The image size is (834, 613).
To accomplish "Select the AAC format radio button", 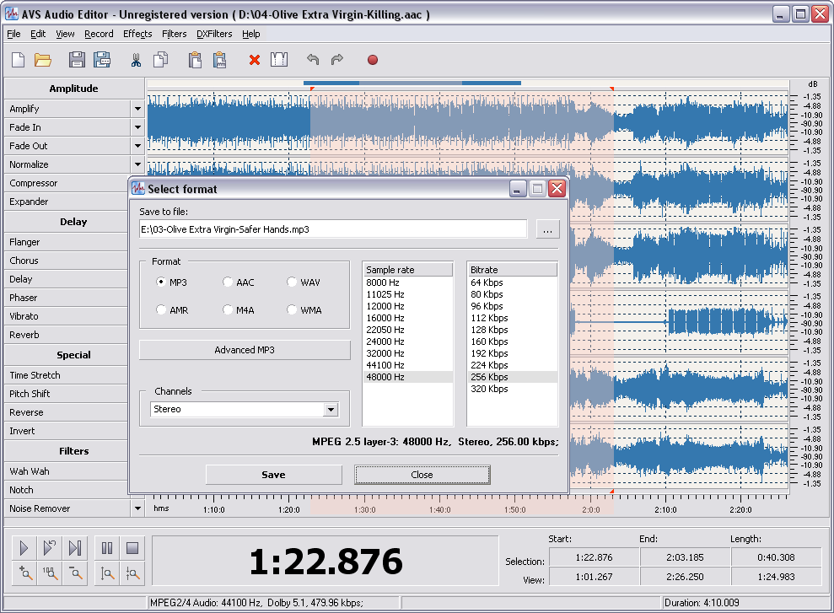I will pyautogui.click(x=228, y=282).
